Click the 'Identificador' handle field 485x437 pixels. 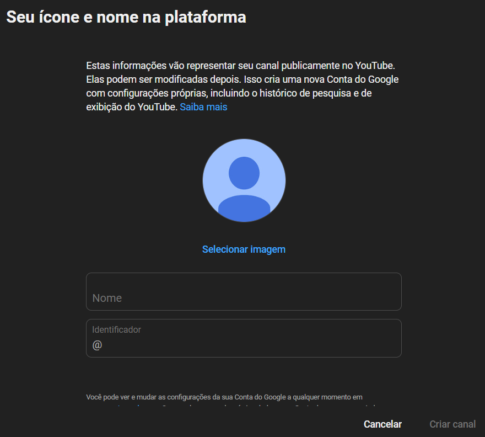(244, 338)
